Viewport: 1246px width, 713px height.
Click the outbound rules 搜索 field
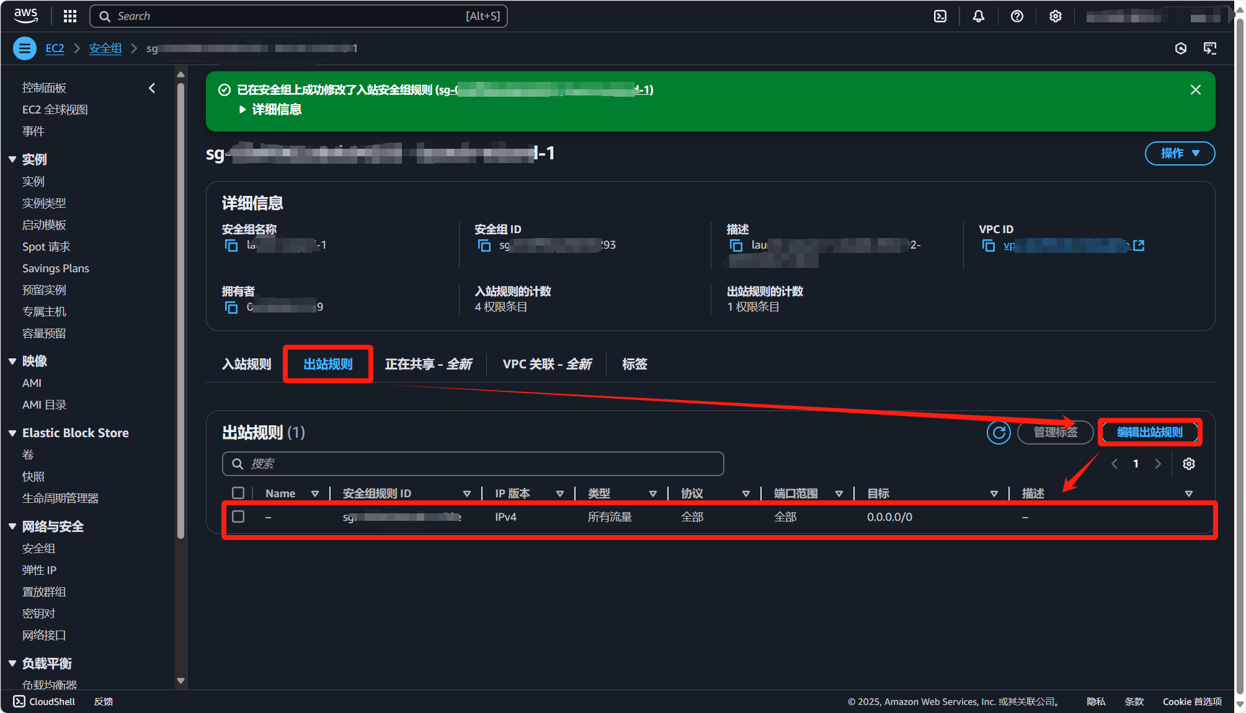(x=473, y=464)
